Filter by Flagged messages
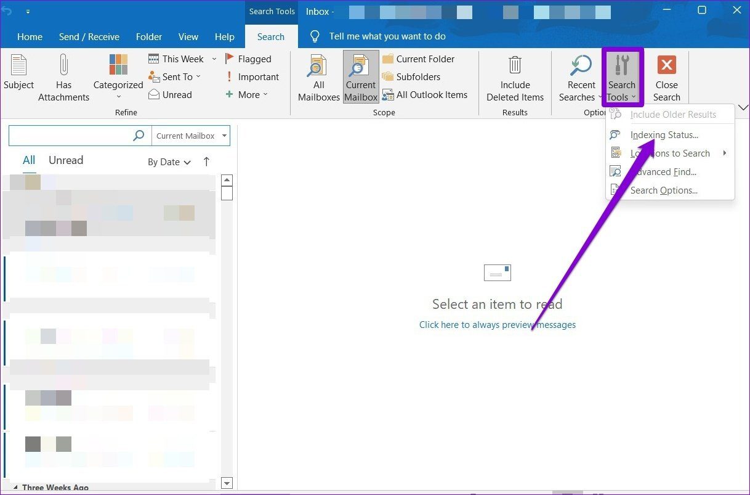The height and width of the screenshot is (495, 750). pos(248,59)
